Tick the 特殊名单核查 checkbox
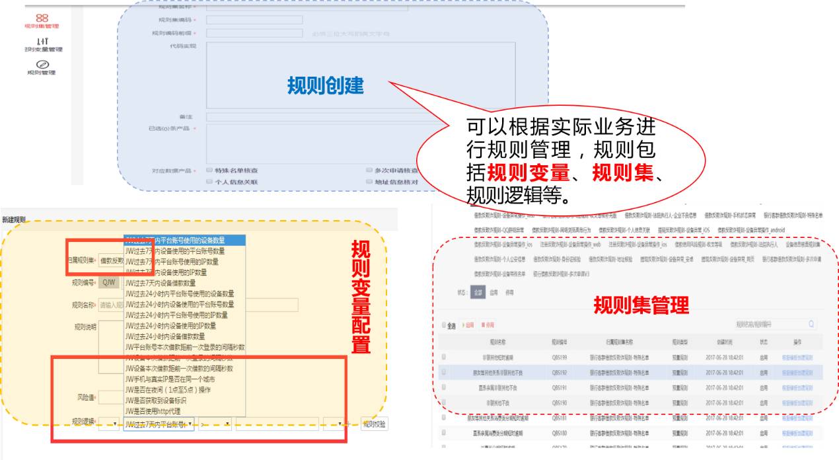 click(209, 170)
